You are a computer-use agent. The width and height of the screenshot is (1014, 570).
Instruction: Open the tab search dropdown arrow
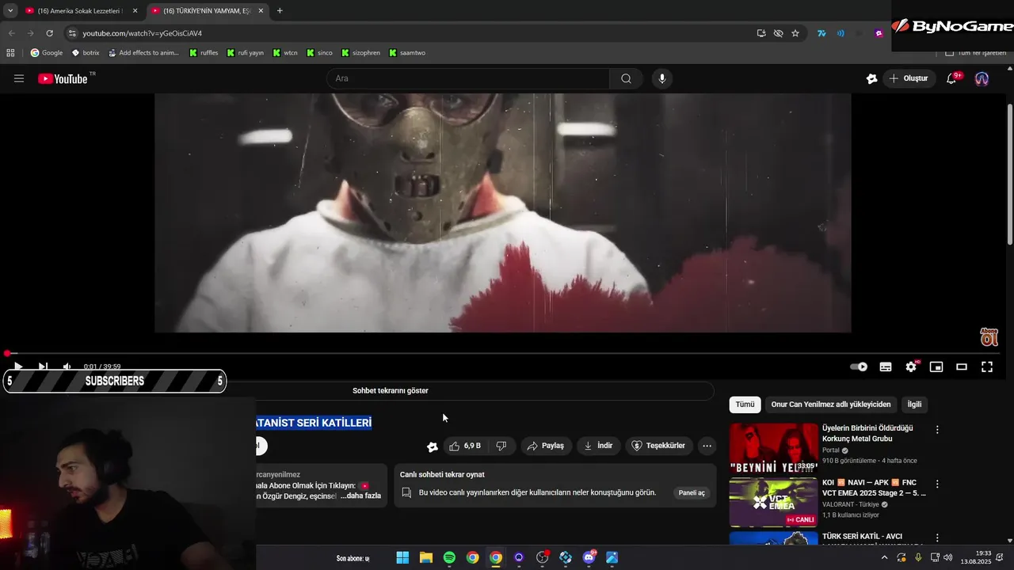[x=10, y=11]
